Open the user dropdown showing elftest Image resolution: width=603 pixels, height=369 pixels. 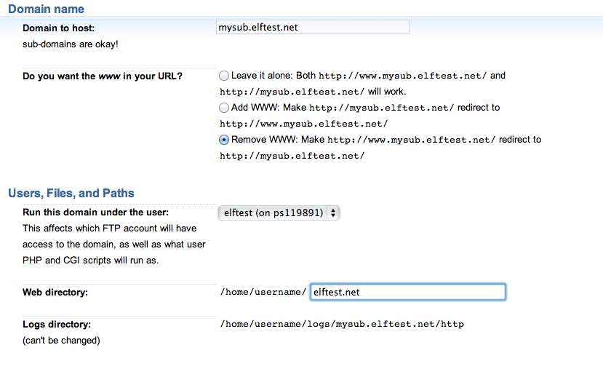279,213
